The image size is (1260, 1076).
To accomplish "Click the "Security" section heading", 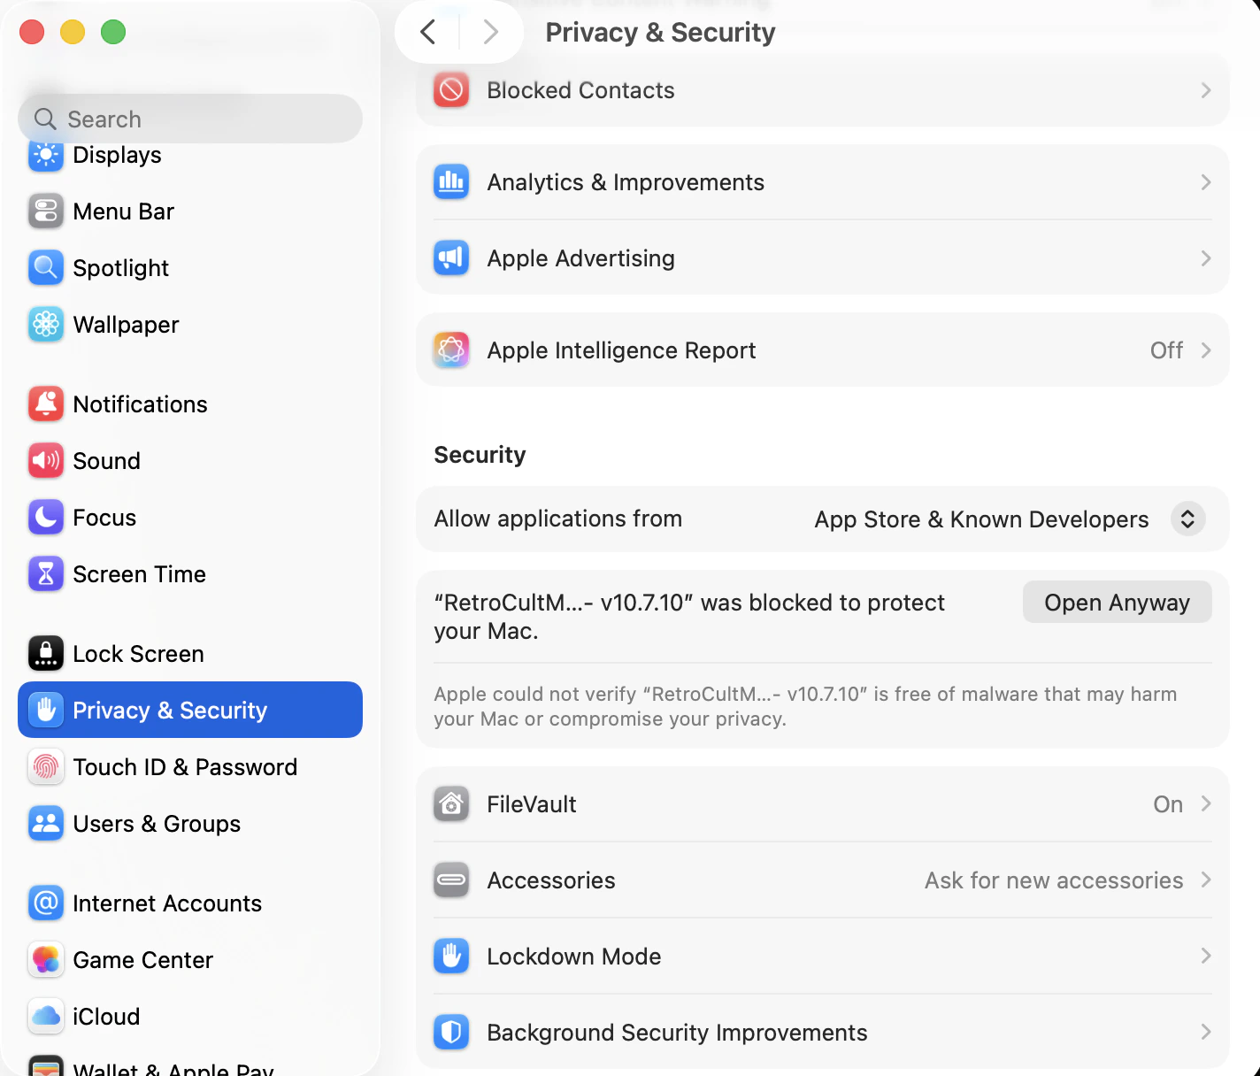I will click(480, 455).
